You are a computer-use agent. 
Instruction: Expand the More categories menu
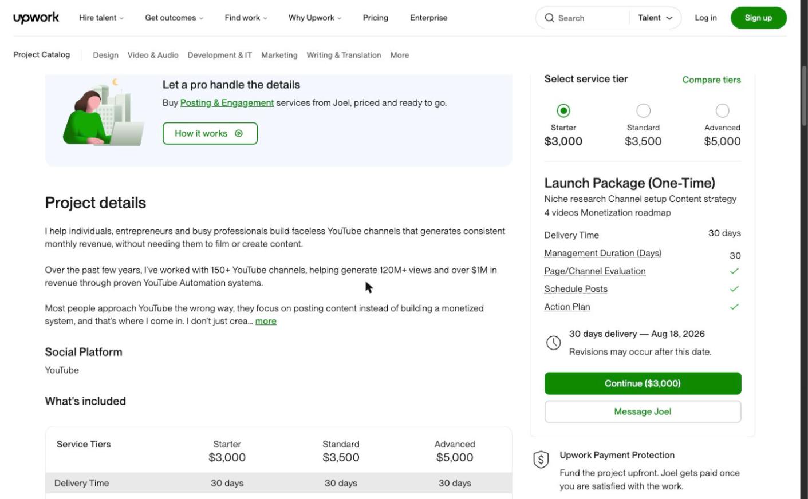click(400, 55)
